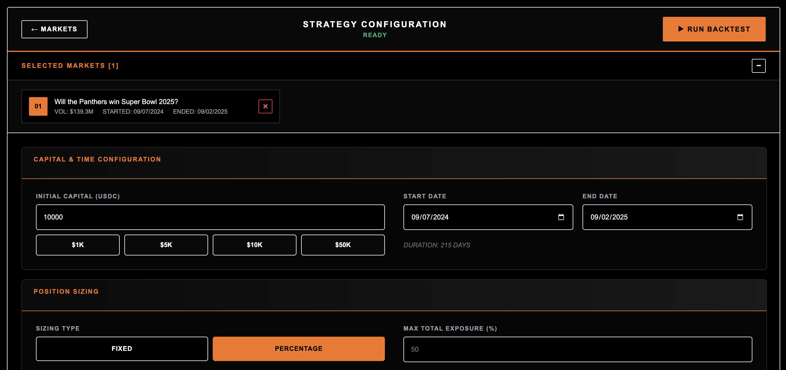Click the back arrow to return to Markets
Viewport: 786px width, 370px height.
pyautogui.click(x=34, y=29)
